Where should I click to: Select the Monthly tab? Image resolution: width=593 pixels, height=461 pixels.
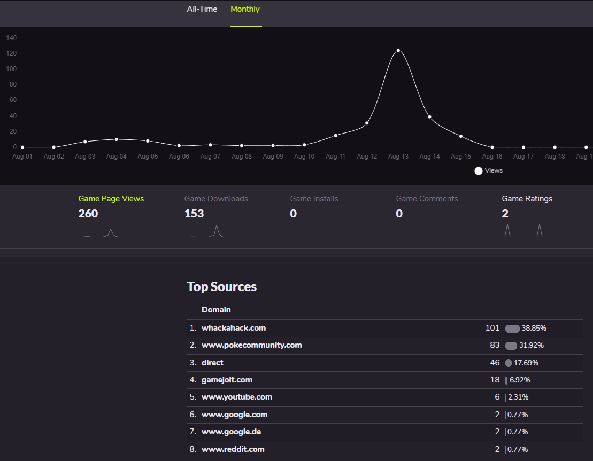tap(245, 9)
